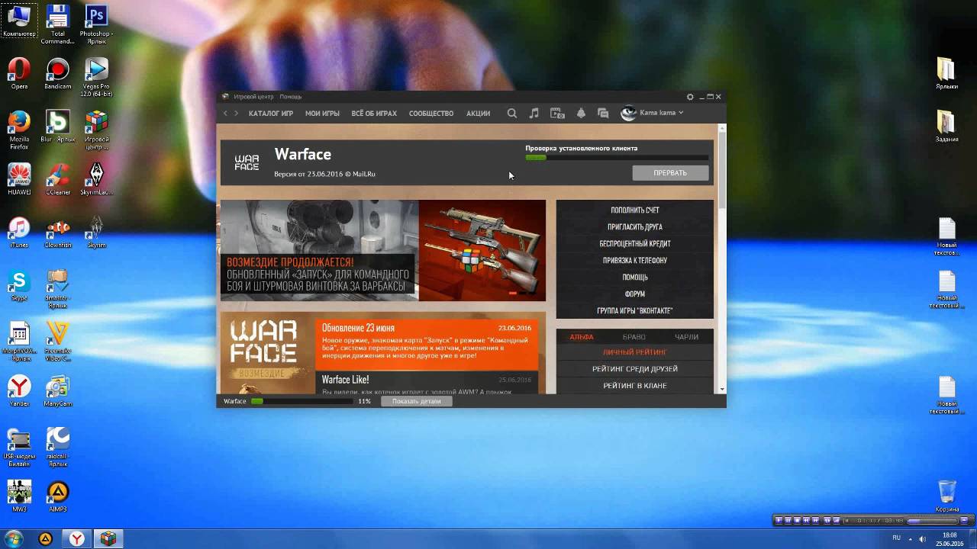Select ЛИЧНЫЙ РЕЙТИНГ
The width and height of the screenshot is (977, 549).
click(x=635, y=352)
